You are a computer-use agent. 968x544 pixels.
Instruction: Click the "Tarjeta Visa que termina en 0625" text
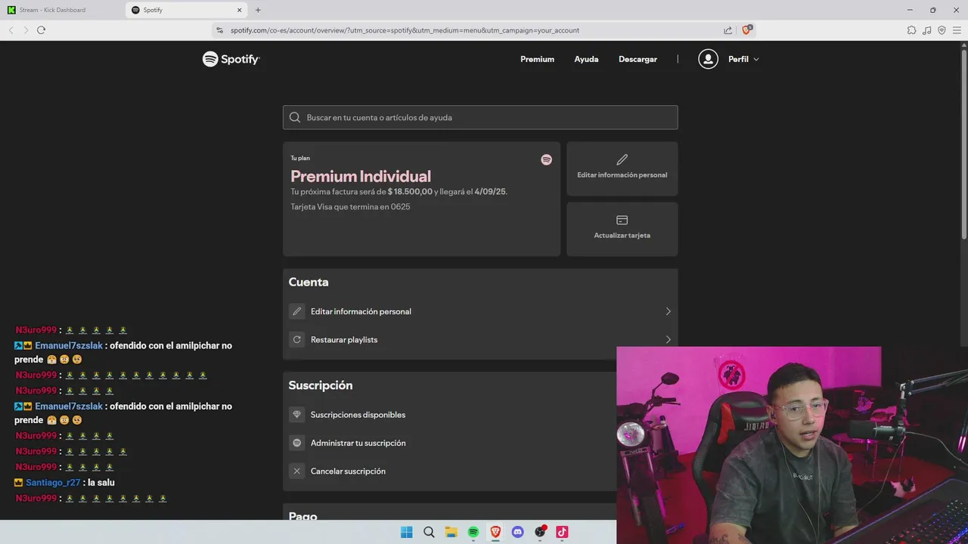click(x=350, y=207)
